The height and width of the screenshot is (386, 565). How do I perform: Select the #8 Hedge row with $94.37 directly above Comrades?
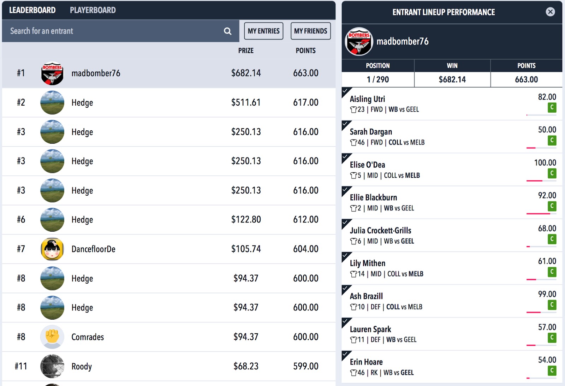tap(169, 308)
